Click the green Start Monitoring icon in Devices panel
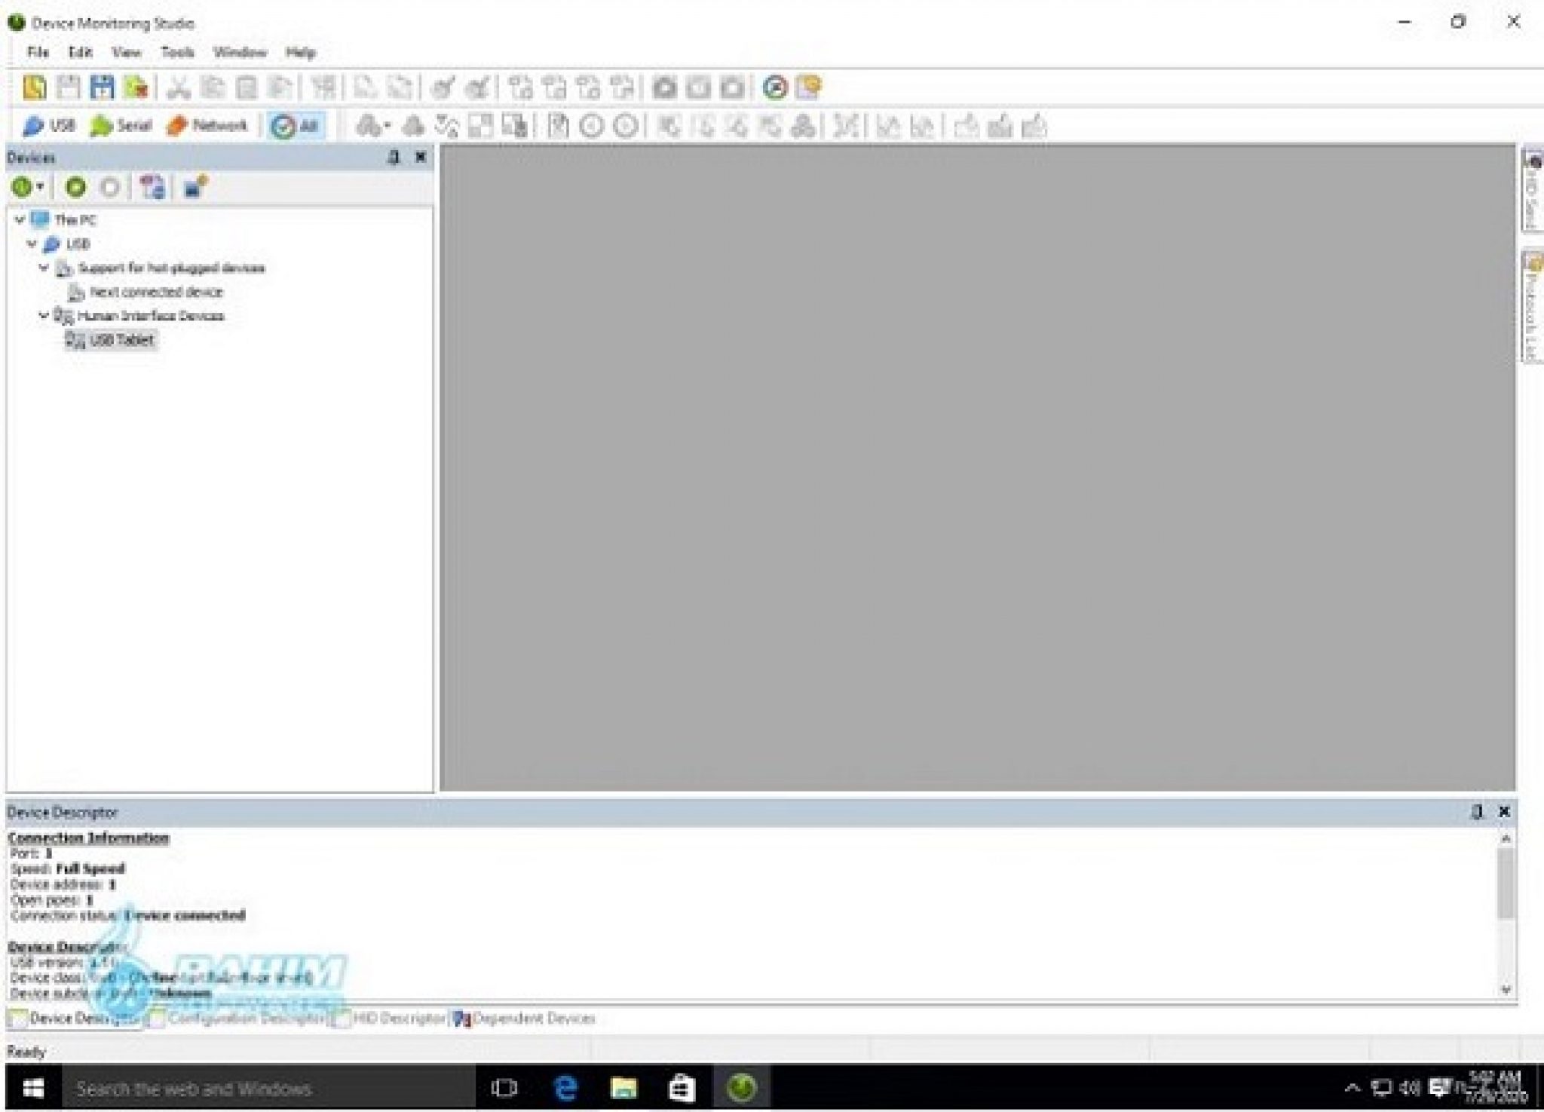1544x1112 pixels. (75, 187)
